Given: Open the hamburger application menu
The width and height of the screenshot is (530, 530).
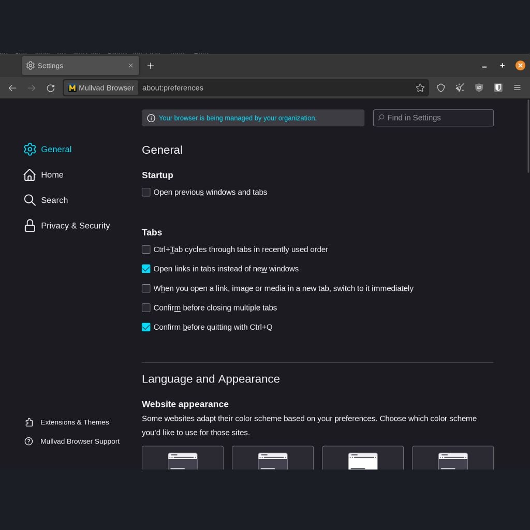Looking at the screenshot, I should [517, 88].
